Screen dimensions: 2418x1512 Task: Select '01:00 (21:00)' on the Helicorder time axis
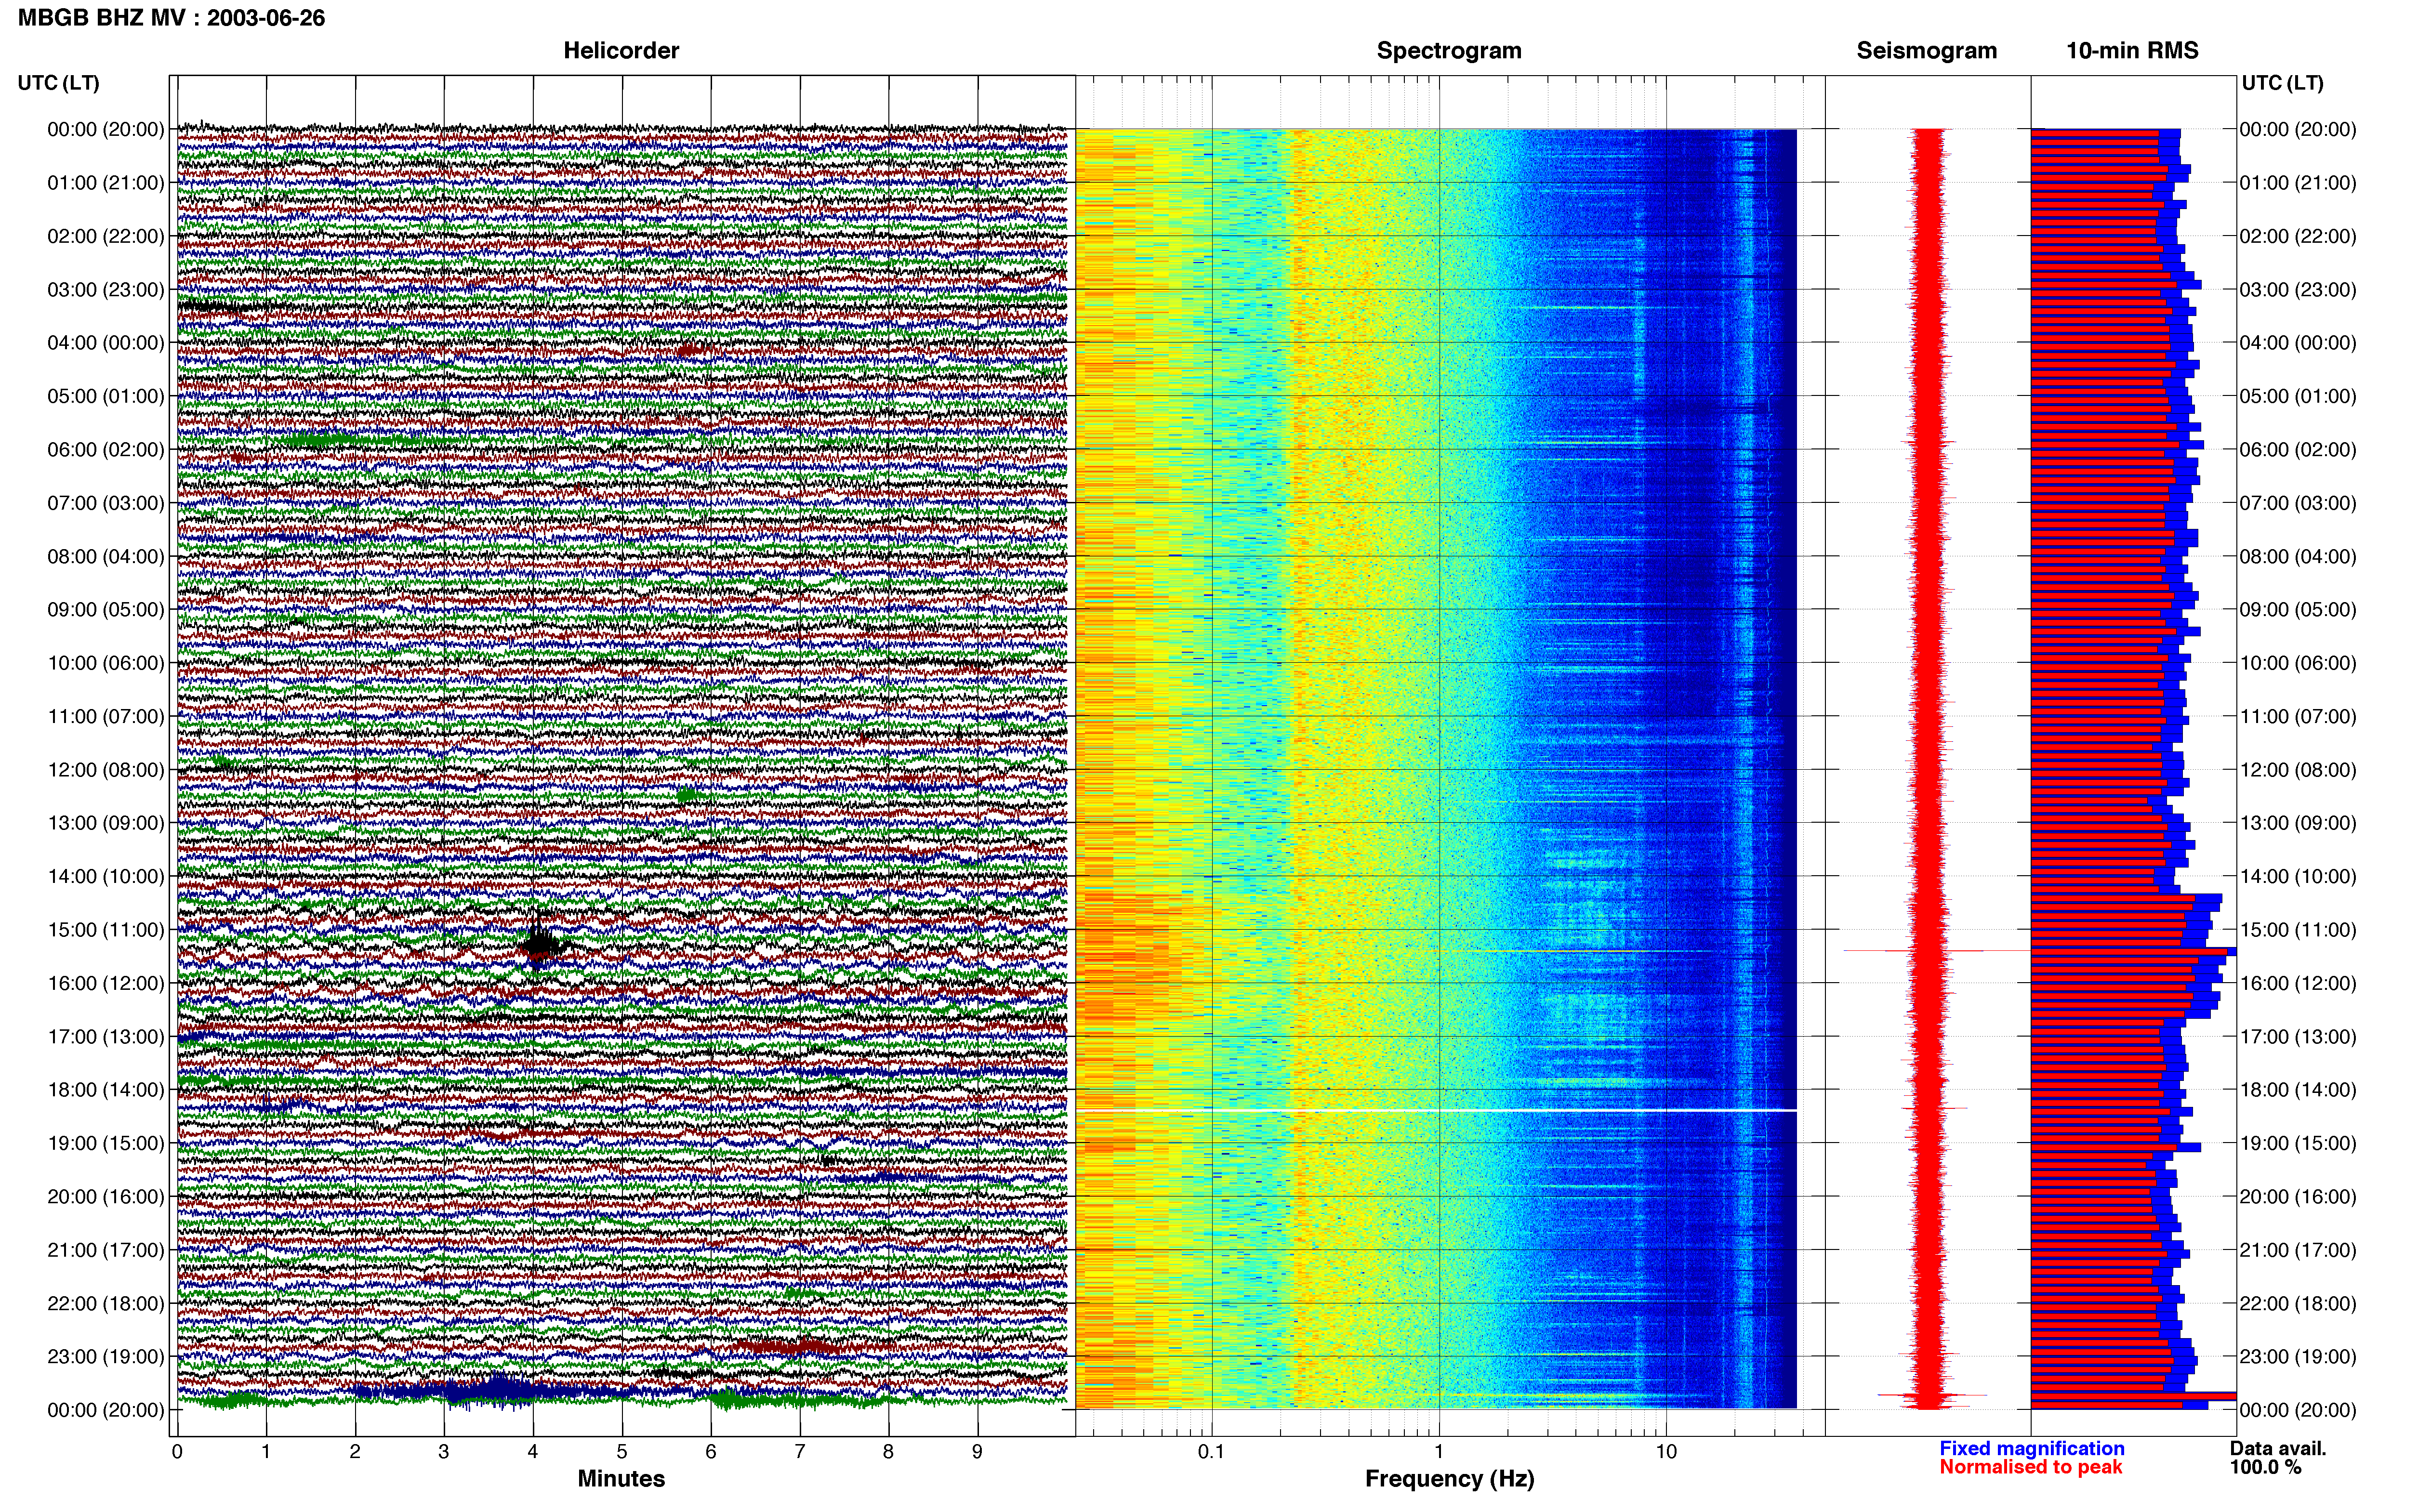(106, 183)
